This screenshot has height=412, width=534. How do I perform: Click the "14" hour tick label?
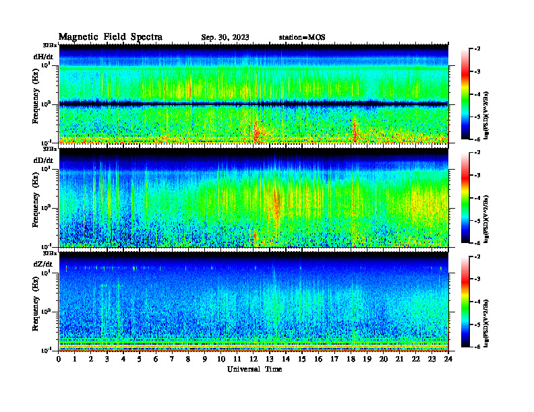tap(286, 359)
